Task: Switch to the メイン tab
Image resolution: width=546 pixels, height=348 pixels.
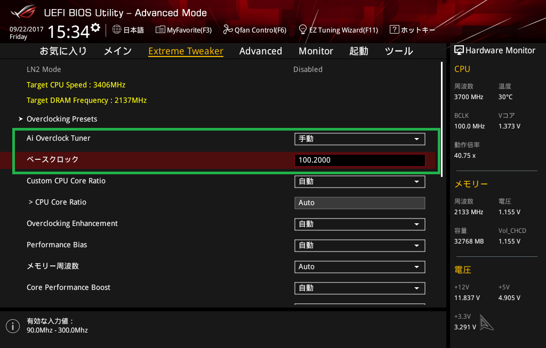Action: [x=118, y=51]
